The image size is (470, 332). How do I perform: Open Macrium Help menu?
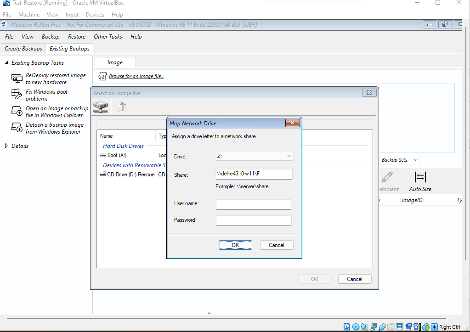coord(136,37)
